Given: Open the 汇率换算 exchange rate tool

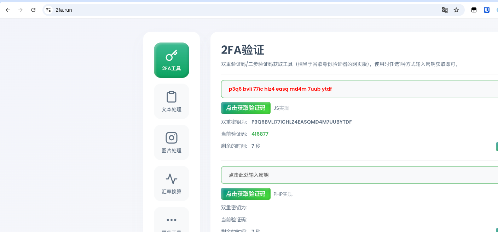Looking at the screenshot, I should 172,183.
